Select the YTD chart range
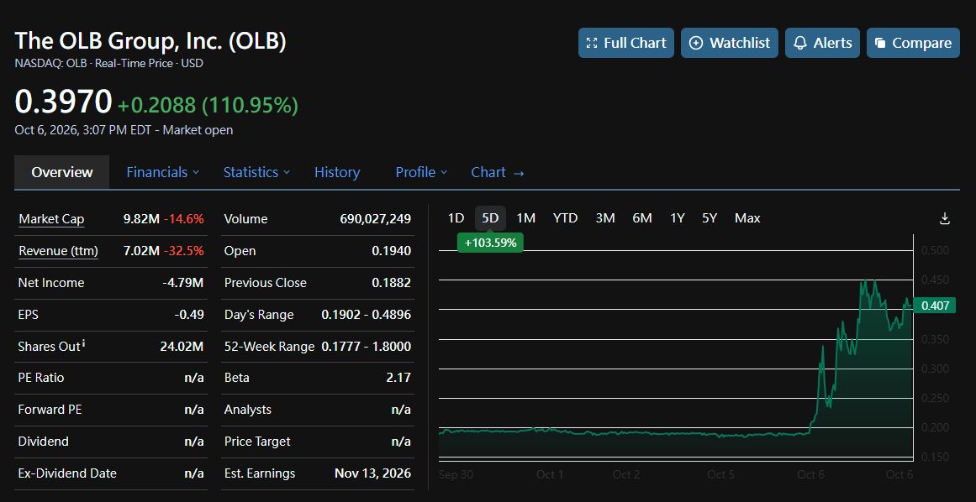This screenshot has height=502, width=976. click(565, 218)
